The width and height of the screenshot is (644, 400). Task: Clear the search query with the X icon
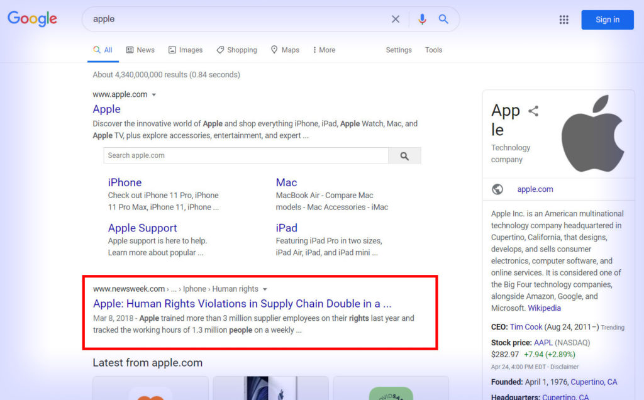[396, 19]
